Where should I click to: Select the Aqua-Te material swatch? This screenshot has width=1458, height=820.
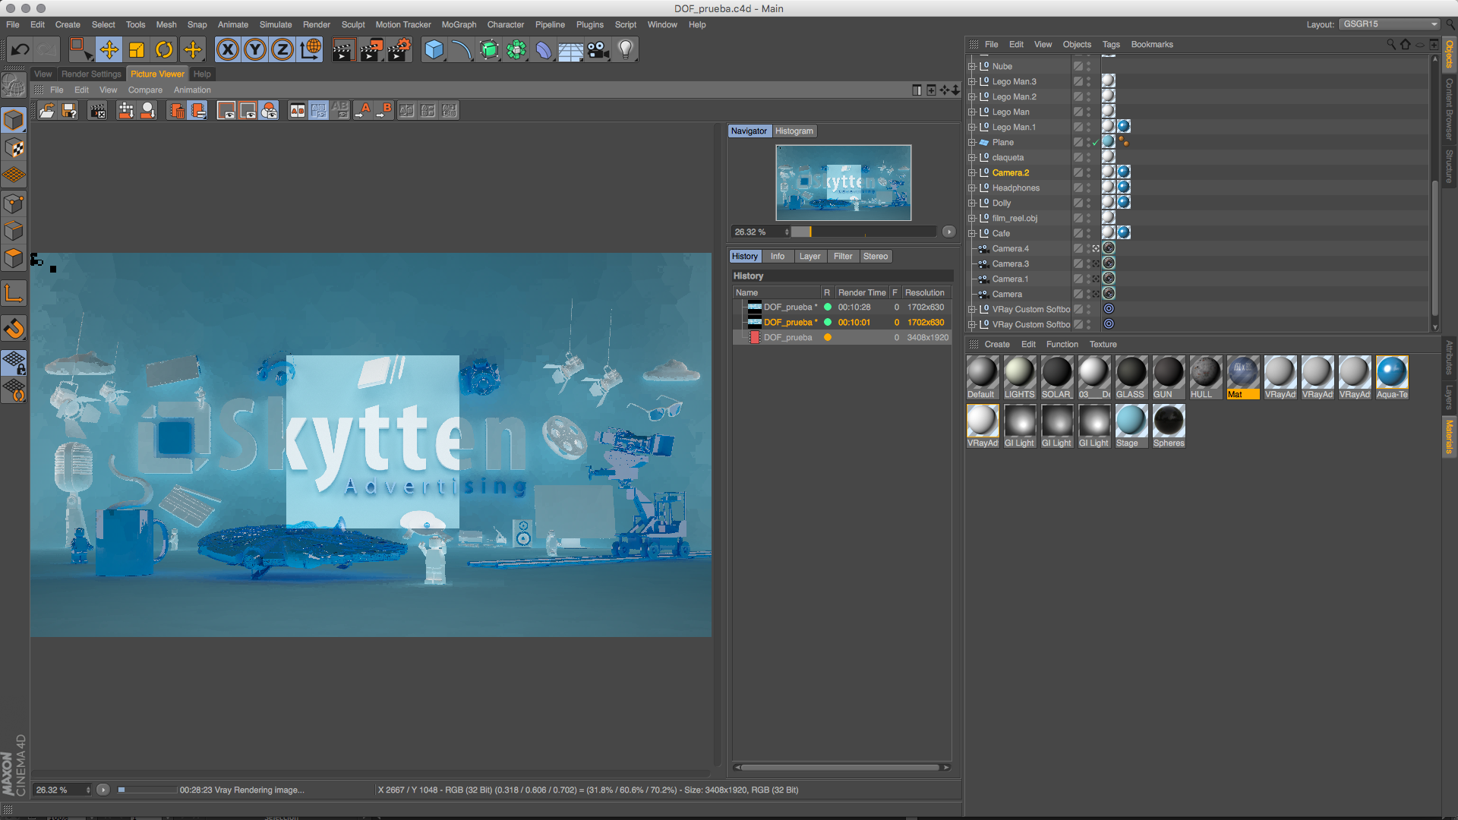pos(1392,377)
